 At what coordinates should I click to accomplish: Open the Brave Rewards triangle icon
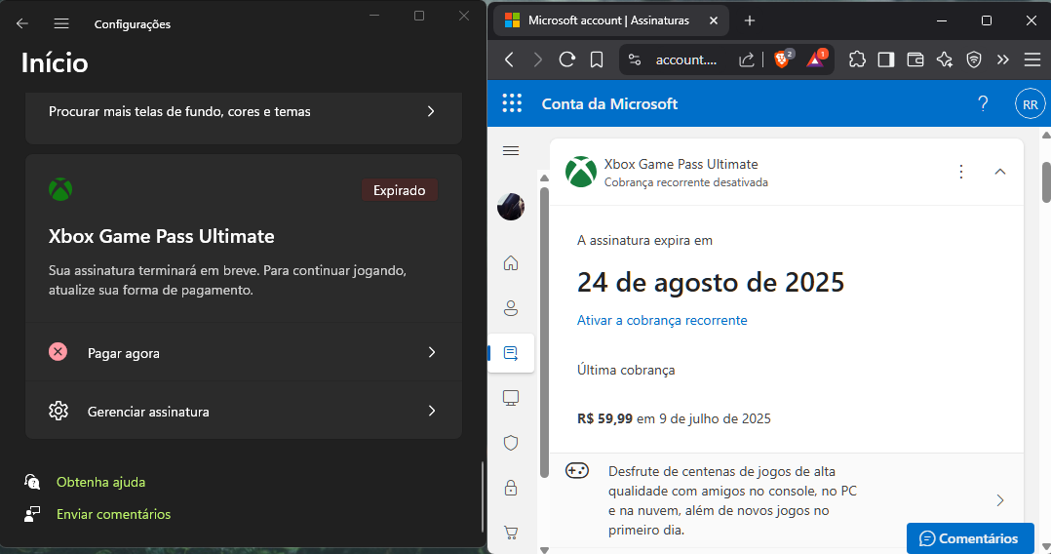point(816,59)
